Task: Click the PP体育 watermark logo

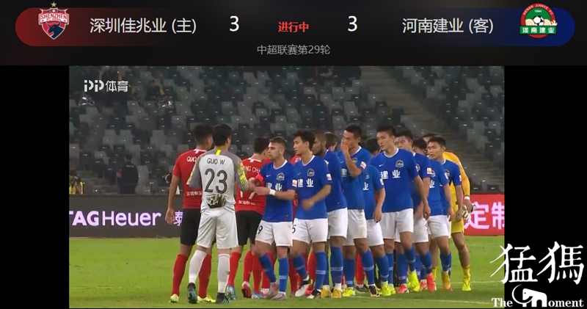Action: point(106,86)
